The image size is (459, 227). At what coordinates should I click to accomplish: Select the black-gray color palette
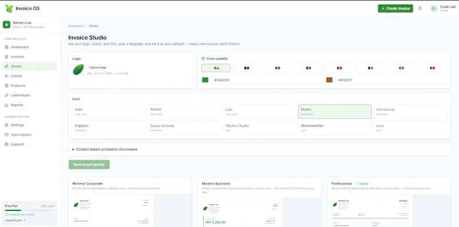(247, 68)
